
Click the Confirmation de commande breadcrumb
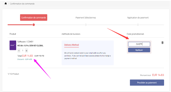click(22, 4)
